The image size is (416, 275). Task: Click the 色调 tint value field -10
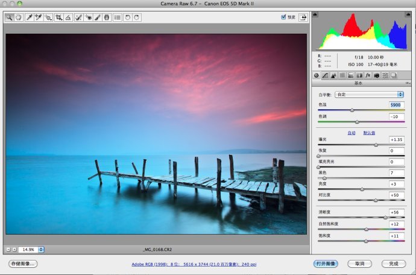click(397, 116)
